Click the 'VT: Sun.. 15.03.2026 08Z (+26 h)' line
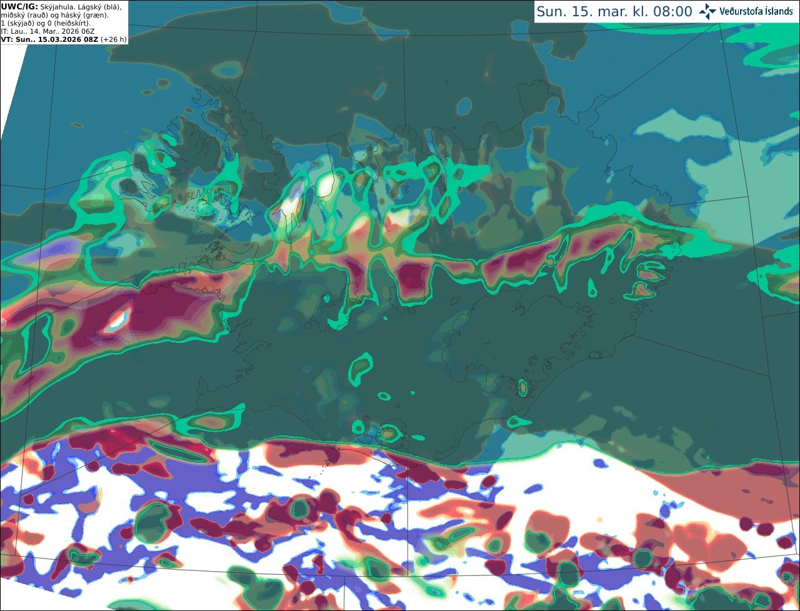 pos(64,39)
